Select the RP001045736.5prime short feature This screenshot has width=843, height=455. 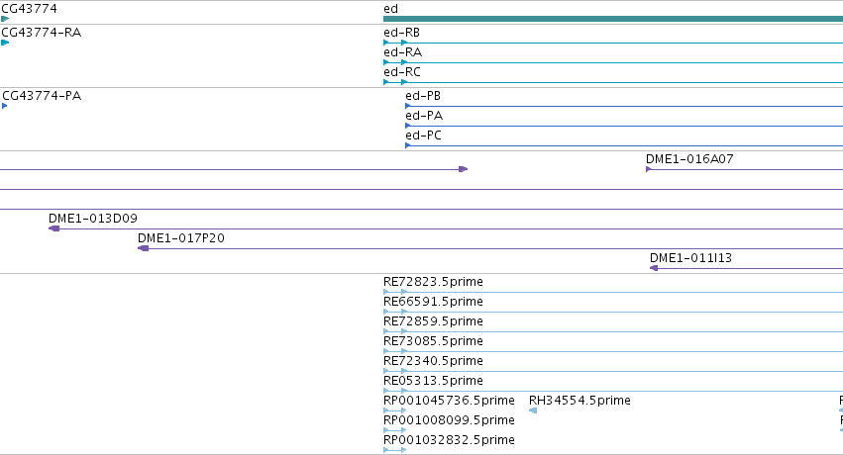point(394,410)
